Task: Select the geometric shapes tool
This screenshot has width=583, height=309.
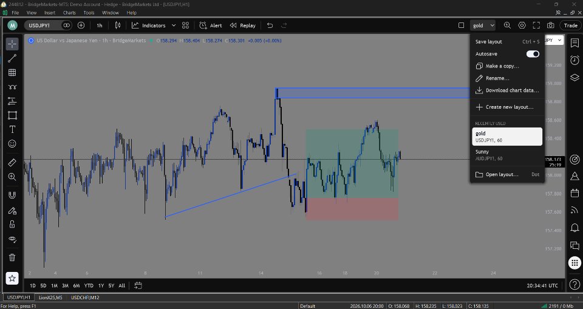Action: pos(12,115)
